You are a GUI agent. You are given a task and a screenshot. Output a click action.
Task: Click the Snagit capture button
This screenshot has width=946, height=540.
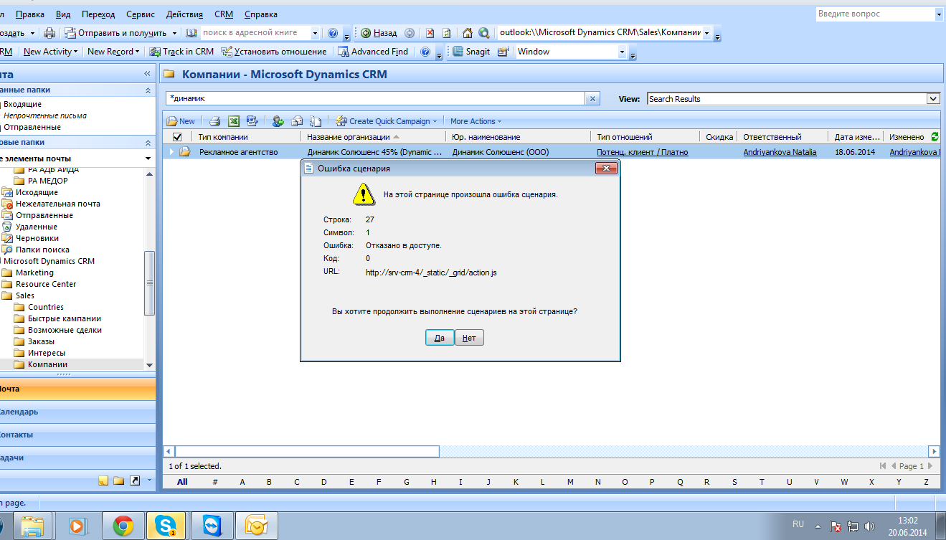(x=472, y=52)
